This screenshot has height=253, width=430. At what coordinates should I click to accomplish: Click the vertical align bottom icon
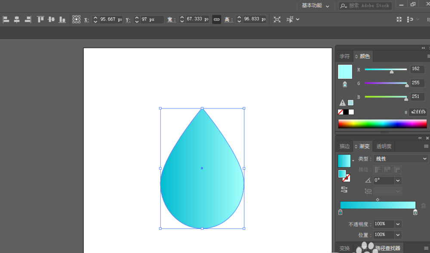(62, 19)
